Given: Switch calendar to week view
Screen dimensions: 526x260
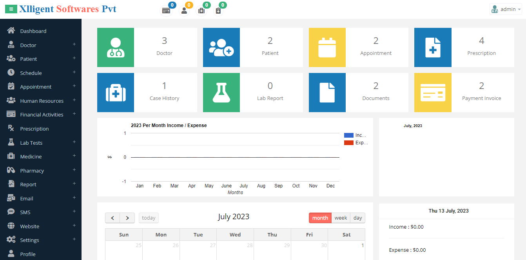Looking at the screenshot, I should 341,218.
